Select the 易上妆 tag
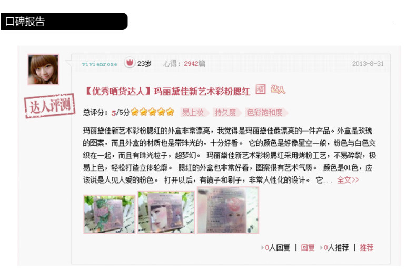Image resolution: width=416 pixels, height=270 pixels. coord(194,113)
